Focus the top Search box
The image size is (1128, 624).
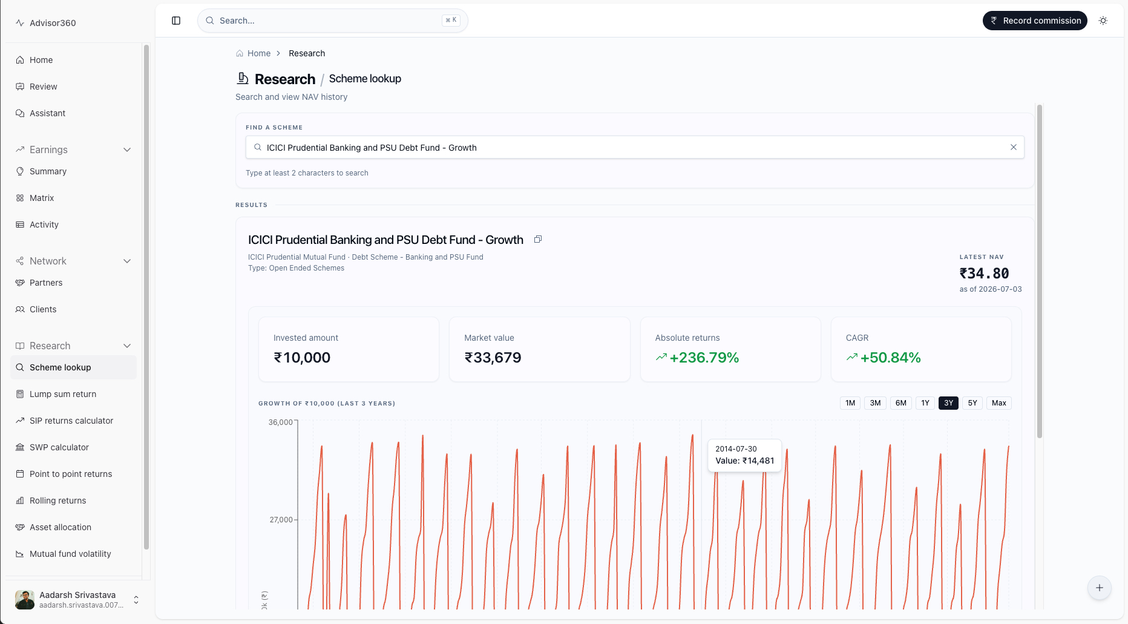click(x=332, y=21)
